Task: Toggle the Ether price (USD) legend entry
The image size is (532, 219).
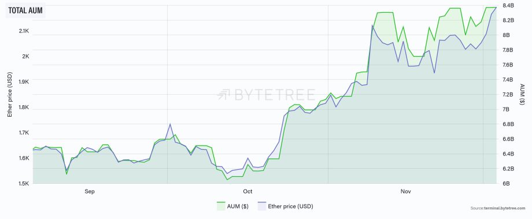Action: click(285, 206)
